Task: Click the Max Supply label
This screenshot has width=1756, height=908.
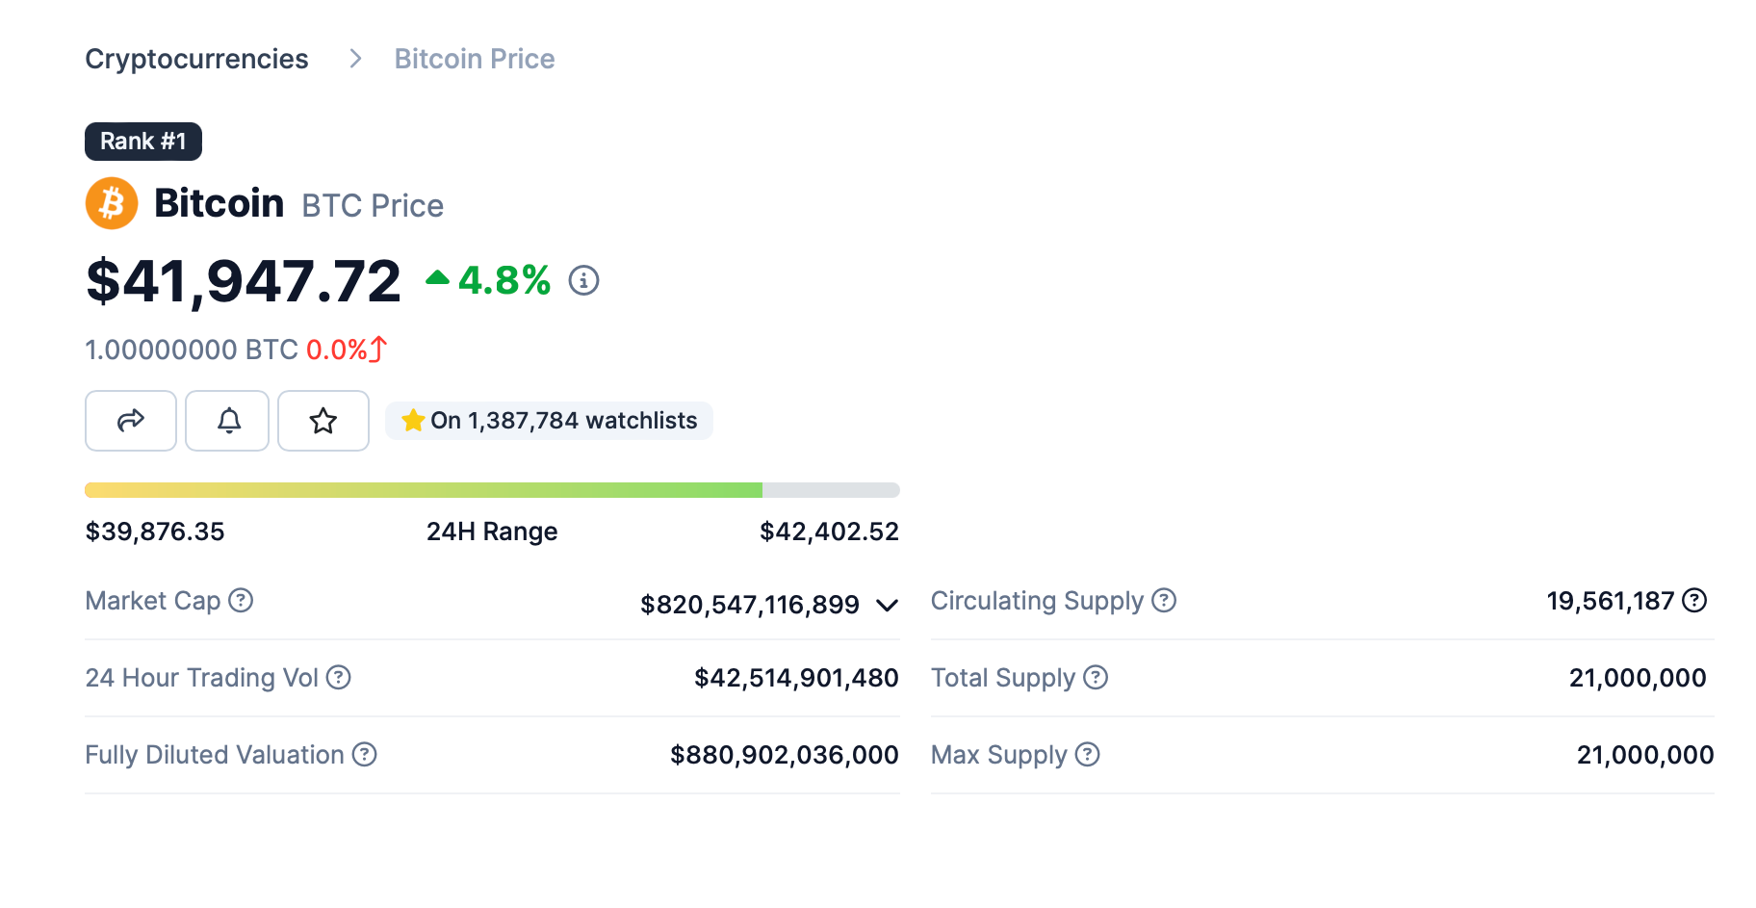Action: (x=999, y=755)
